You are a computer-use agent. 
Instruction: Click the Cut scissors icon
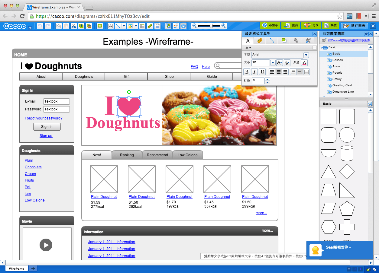click(73, 26)
